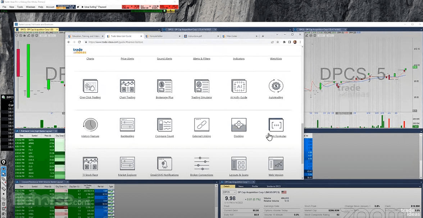Click the browser back arrow

tap(69, 42)
